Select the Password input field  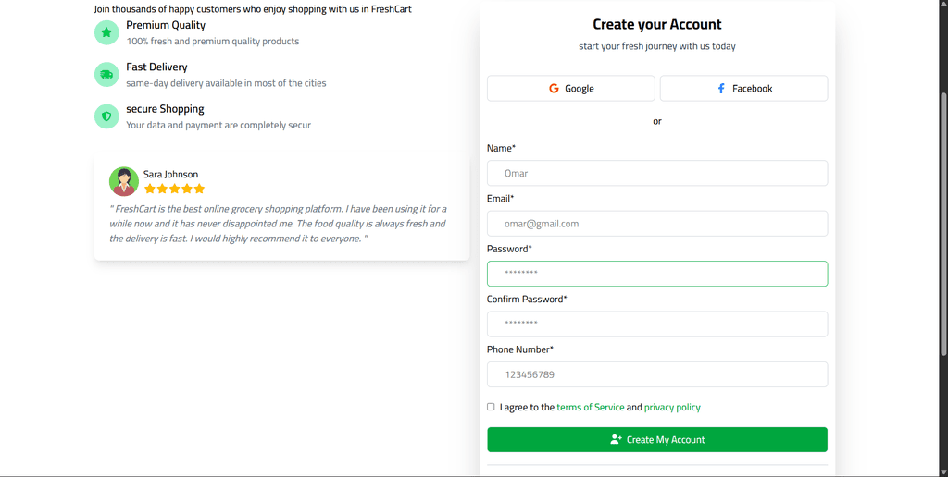click(656, 274)
